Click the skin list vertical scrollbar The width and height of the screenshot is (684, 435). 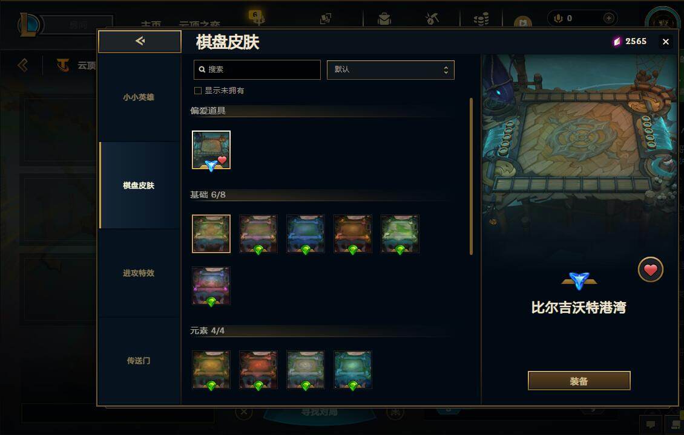[471, 176]
